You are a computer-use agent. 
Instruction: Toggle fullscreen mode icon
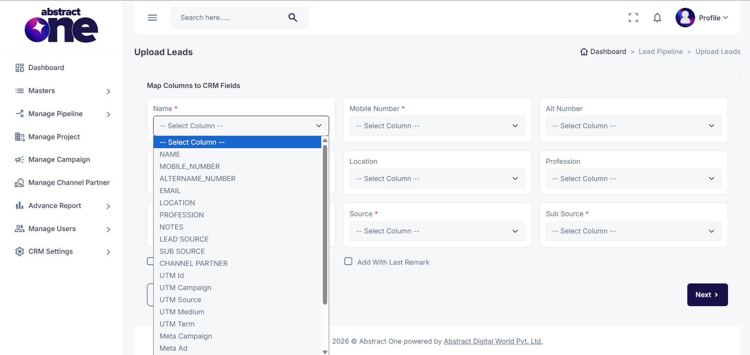pyautogui.click(x=633, y=18)
